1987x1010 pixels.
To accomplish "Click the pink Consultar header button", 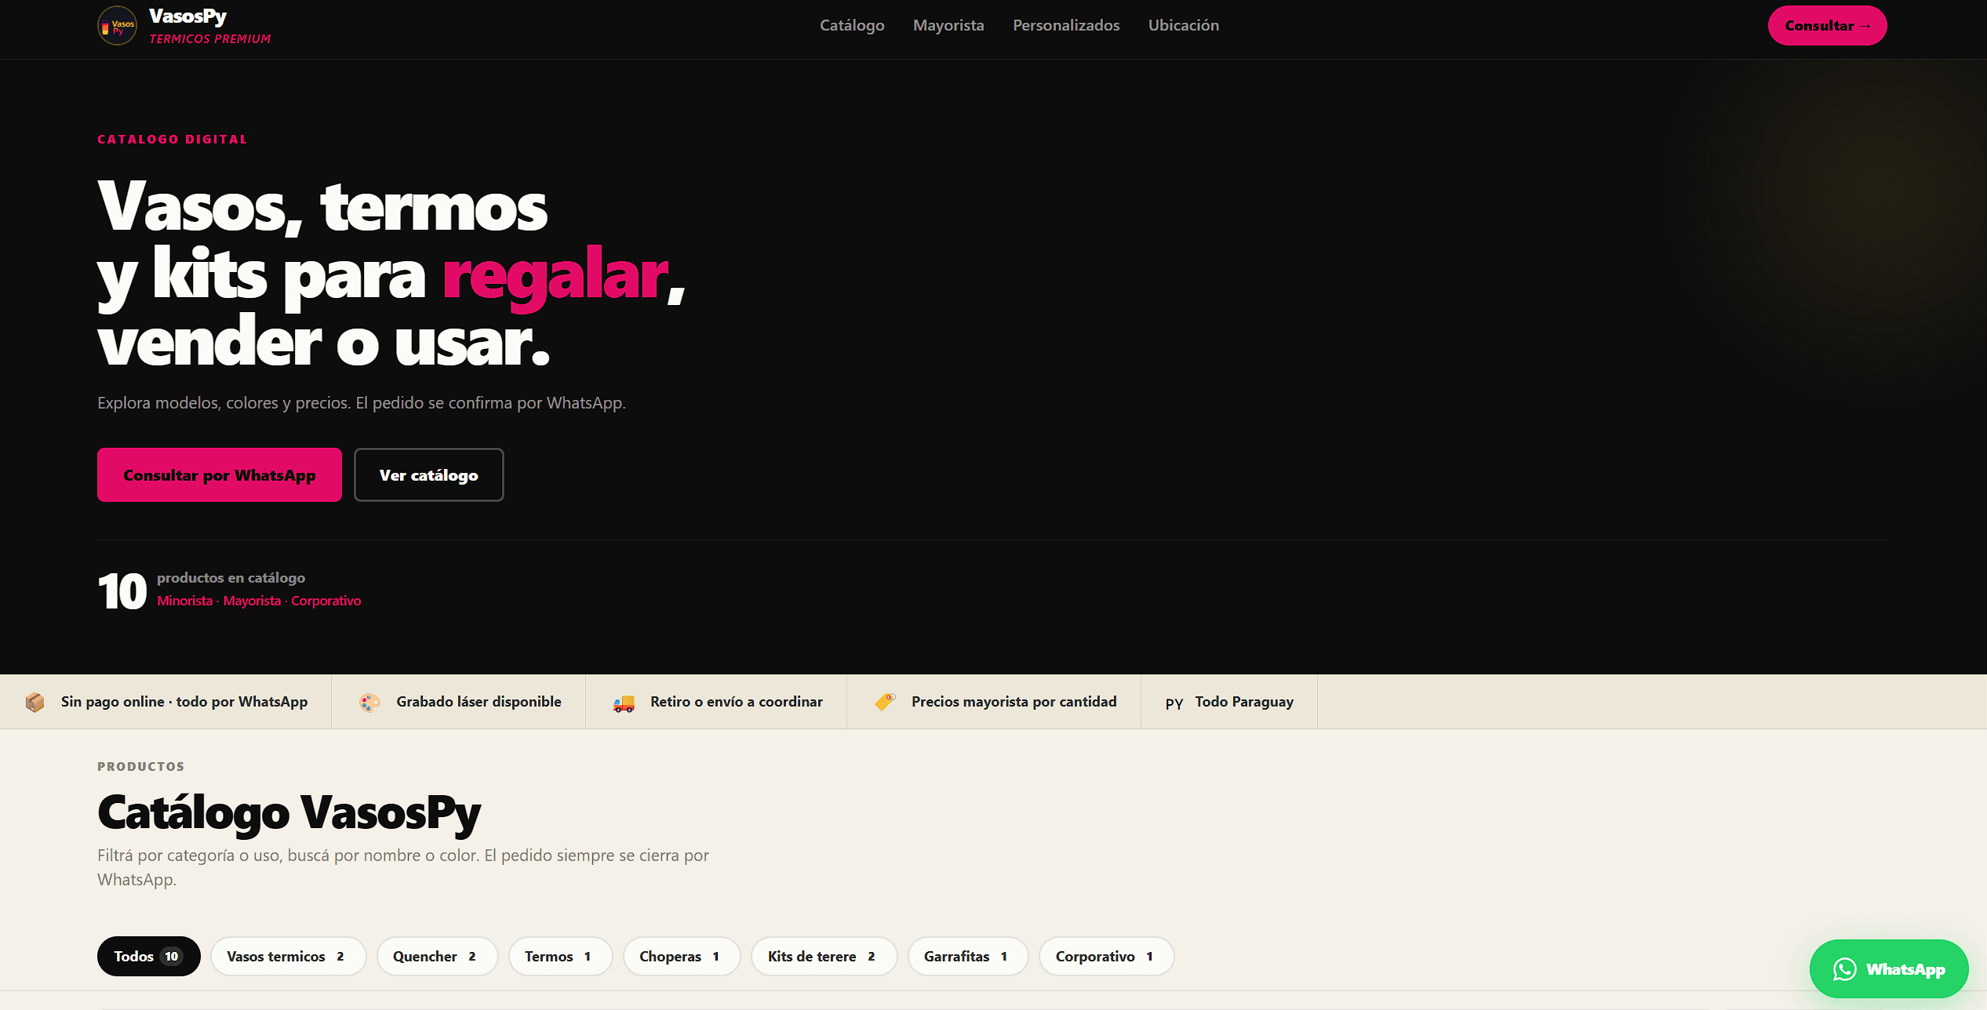I will (x=1827, y=26).
